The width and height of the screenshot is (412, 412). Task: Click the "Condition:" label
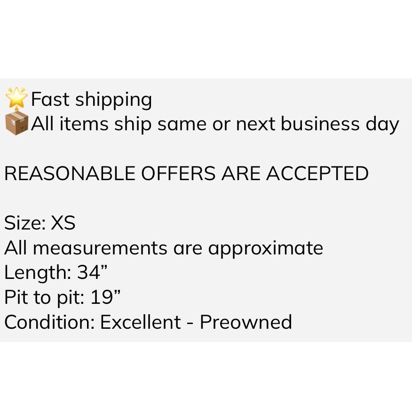pyautogui.click(x=49, y=322)
